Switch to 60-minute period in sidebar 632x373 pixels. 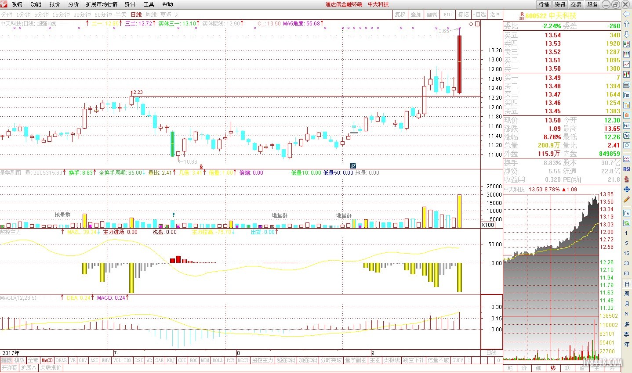coord(627,273)
